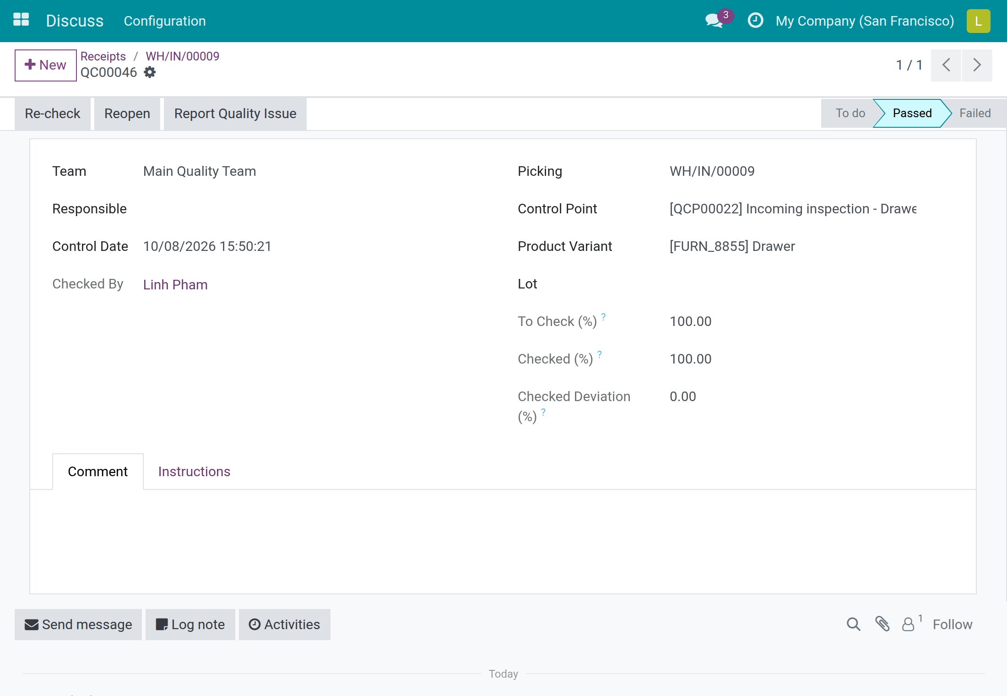Click the Picking value WH/IN/00009
1007x696 pixels.
(x=712, y=171)
